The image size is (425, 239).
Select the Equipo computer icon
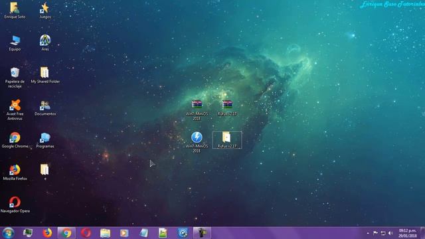pyautogui.click(x=15, y=42)
